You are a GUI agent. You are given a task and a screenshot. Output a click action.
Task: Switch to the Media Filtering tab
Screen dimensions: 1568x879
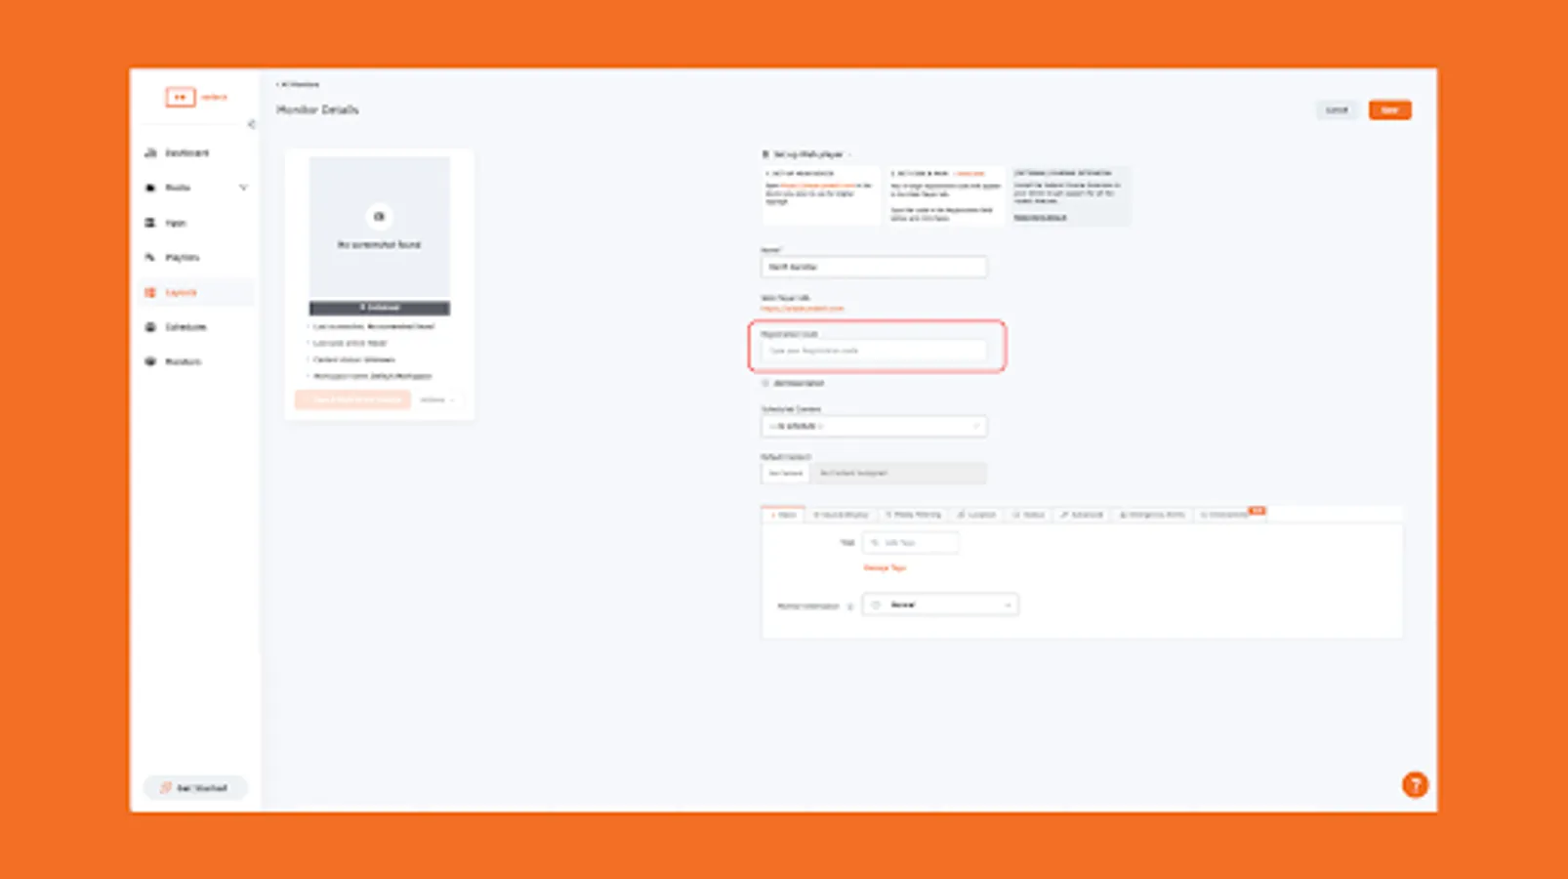(913, 515)
